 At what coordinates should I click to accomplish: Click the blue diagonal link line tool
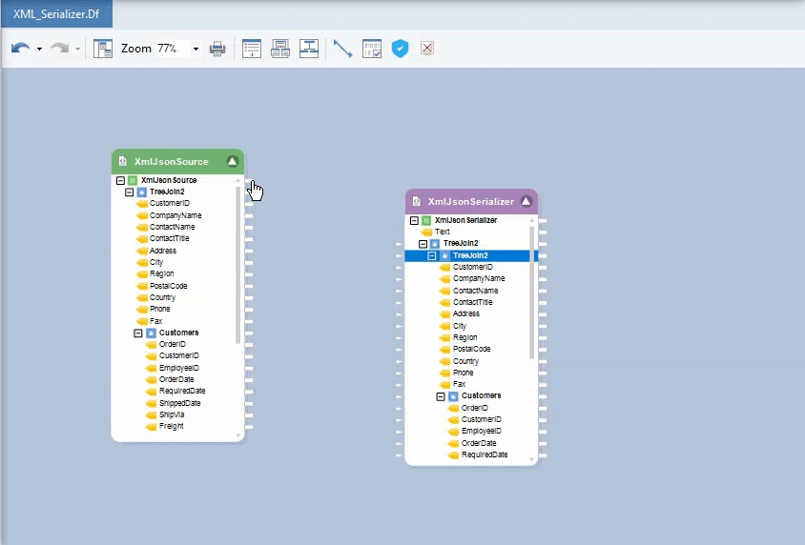[x=342, y=49]
